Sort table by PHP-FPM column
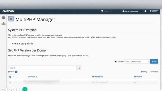 [138, 77]
